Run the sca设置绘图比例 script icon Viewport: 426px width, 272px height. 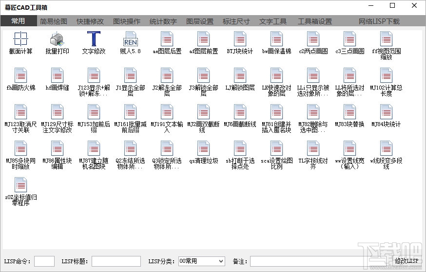[276, 148]
